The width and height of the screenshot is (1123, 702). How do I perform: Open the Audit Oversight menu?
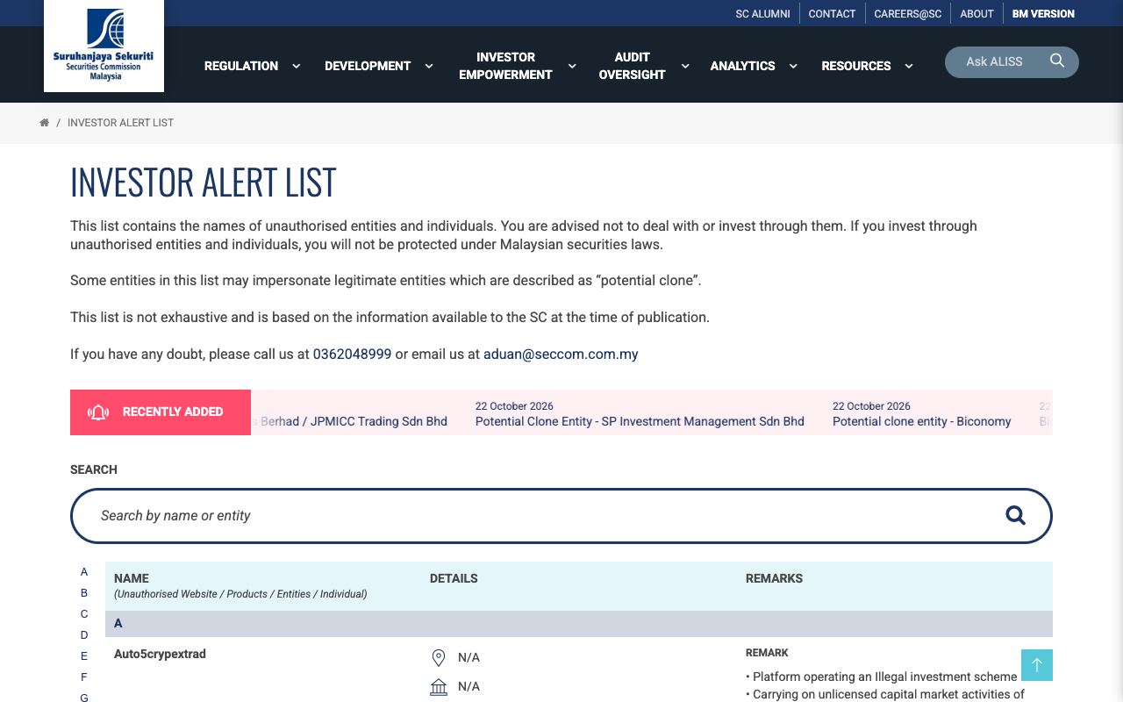pyautogui.click(x=632, y=66)
